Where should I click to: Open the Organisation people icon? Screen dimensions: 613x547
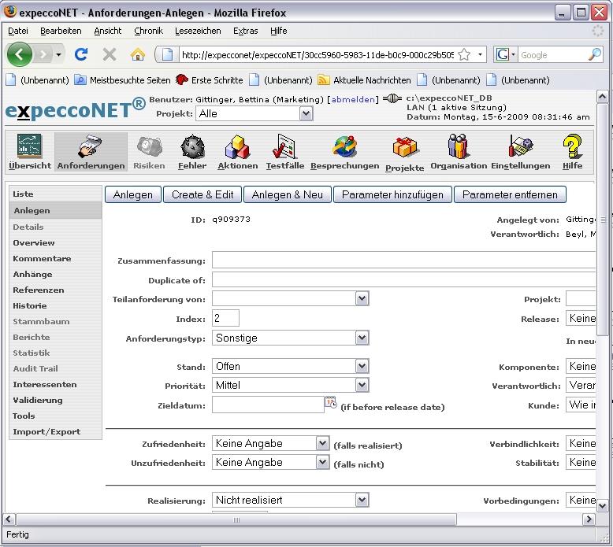coord(459,147)
